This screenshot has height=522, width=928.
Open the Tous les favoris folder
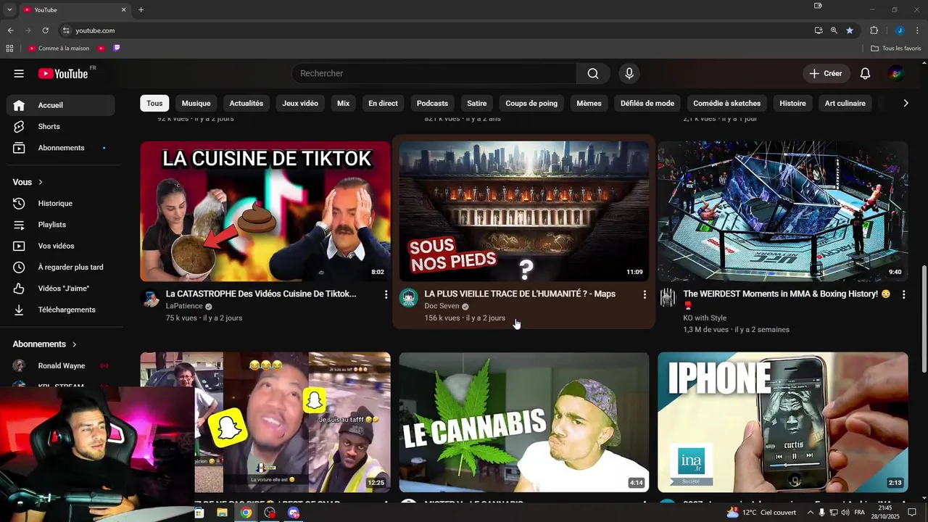point(896,49)
